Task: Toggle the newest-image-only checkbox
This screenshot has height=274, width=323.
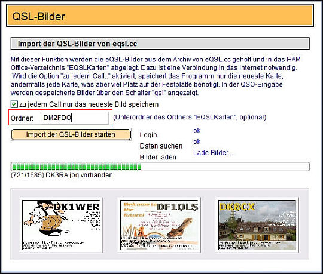Action: pyautogui.click(x=14, y=104)
